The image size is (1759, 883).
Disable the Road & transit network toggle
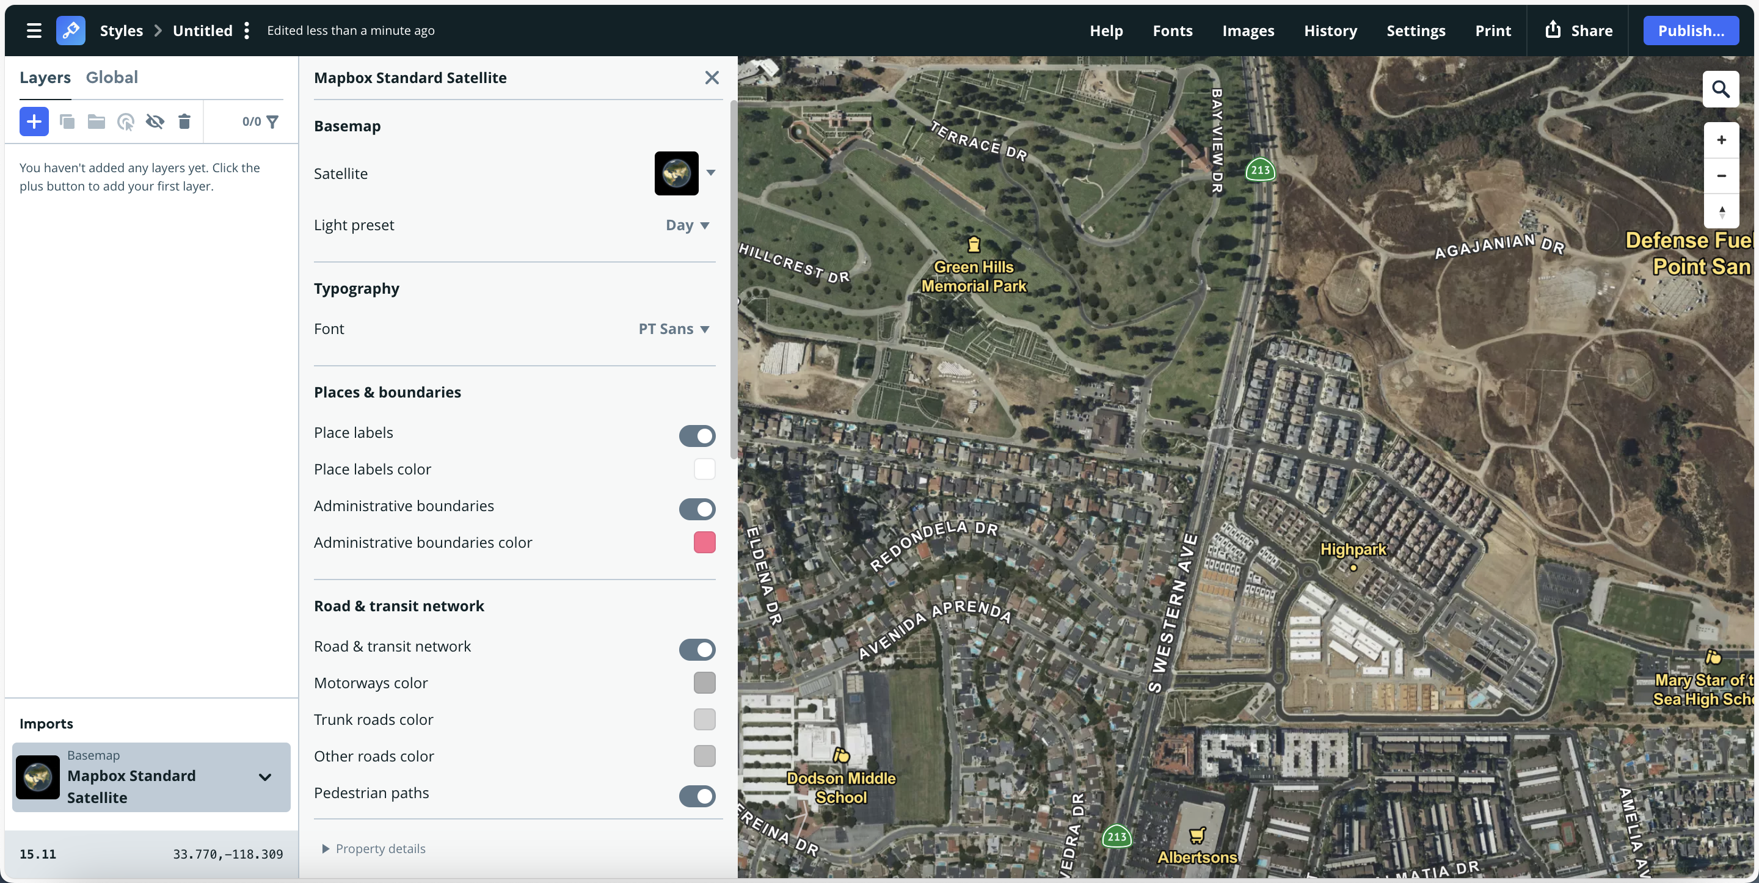(x=697, y=650)
